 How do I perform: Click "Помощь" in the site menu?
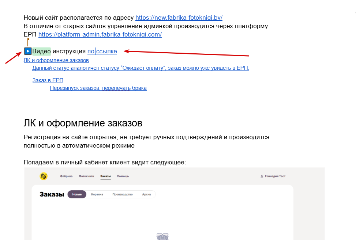tap(123, 176)
